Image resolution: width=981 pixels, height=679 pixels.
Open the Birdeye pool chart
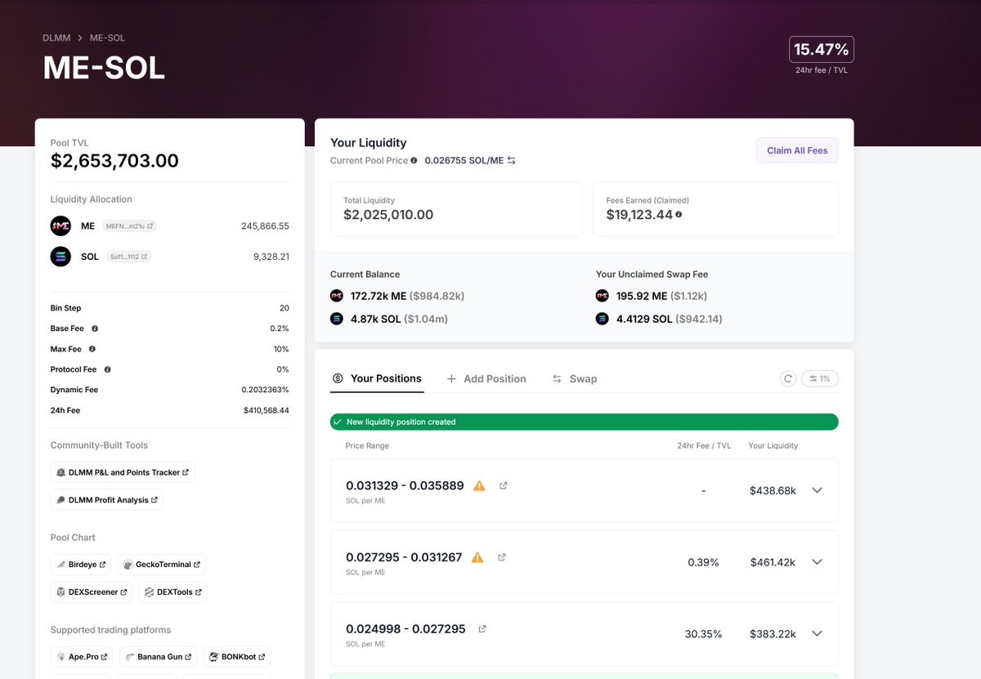81,565
